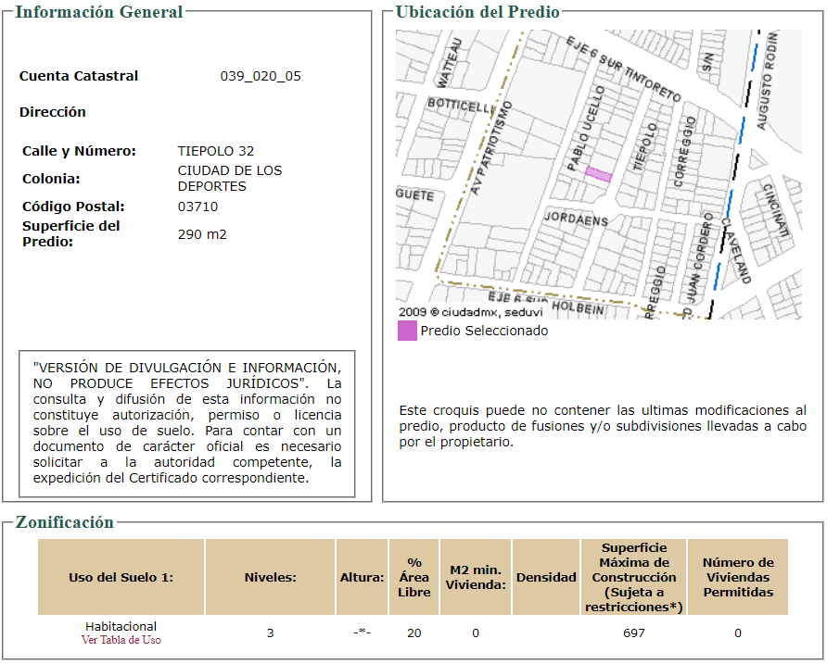The width and height of the screenshot is (827, 664).
Task: Select the parcel area value 290 m2
Action: click(202, 234)
